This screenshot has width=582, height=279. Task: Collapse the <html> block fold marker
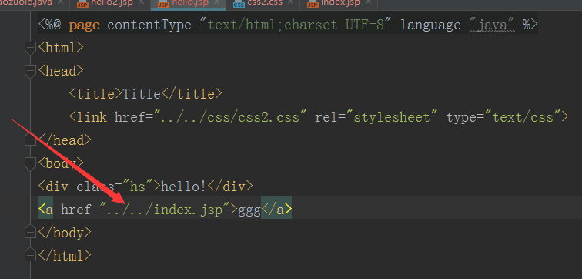(x=30, y=49)
